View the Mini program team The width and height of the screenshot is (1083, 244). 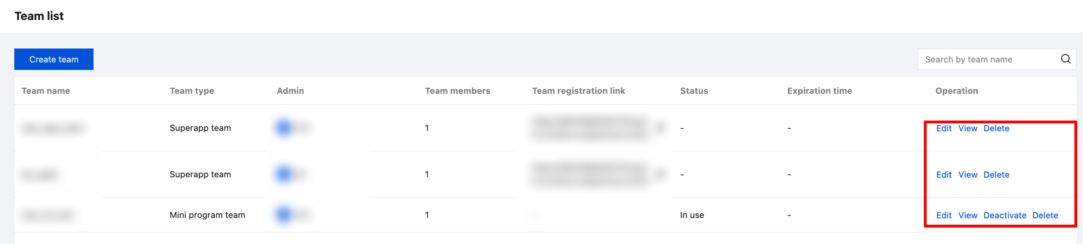967,215
